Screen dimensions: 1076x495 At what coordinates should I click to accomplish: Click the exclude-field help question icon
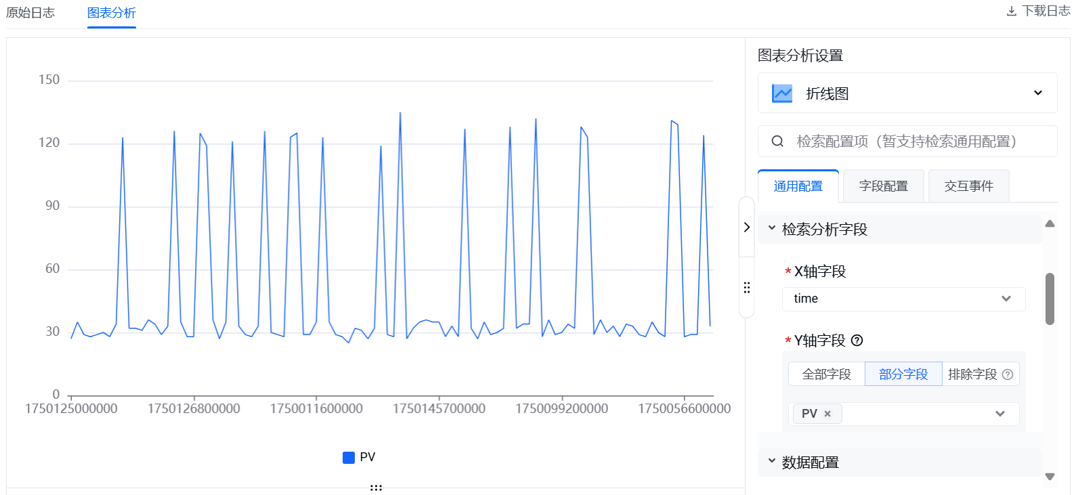(1008, 374)
